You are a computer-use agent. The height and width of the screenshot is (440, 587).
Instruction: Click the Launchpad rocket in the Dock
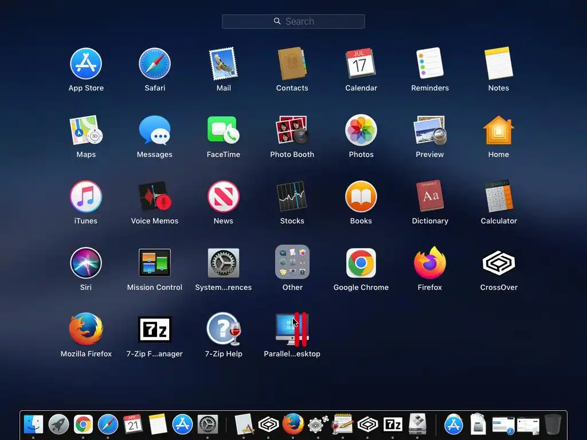tap(58, 425)
